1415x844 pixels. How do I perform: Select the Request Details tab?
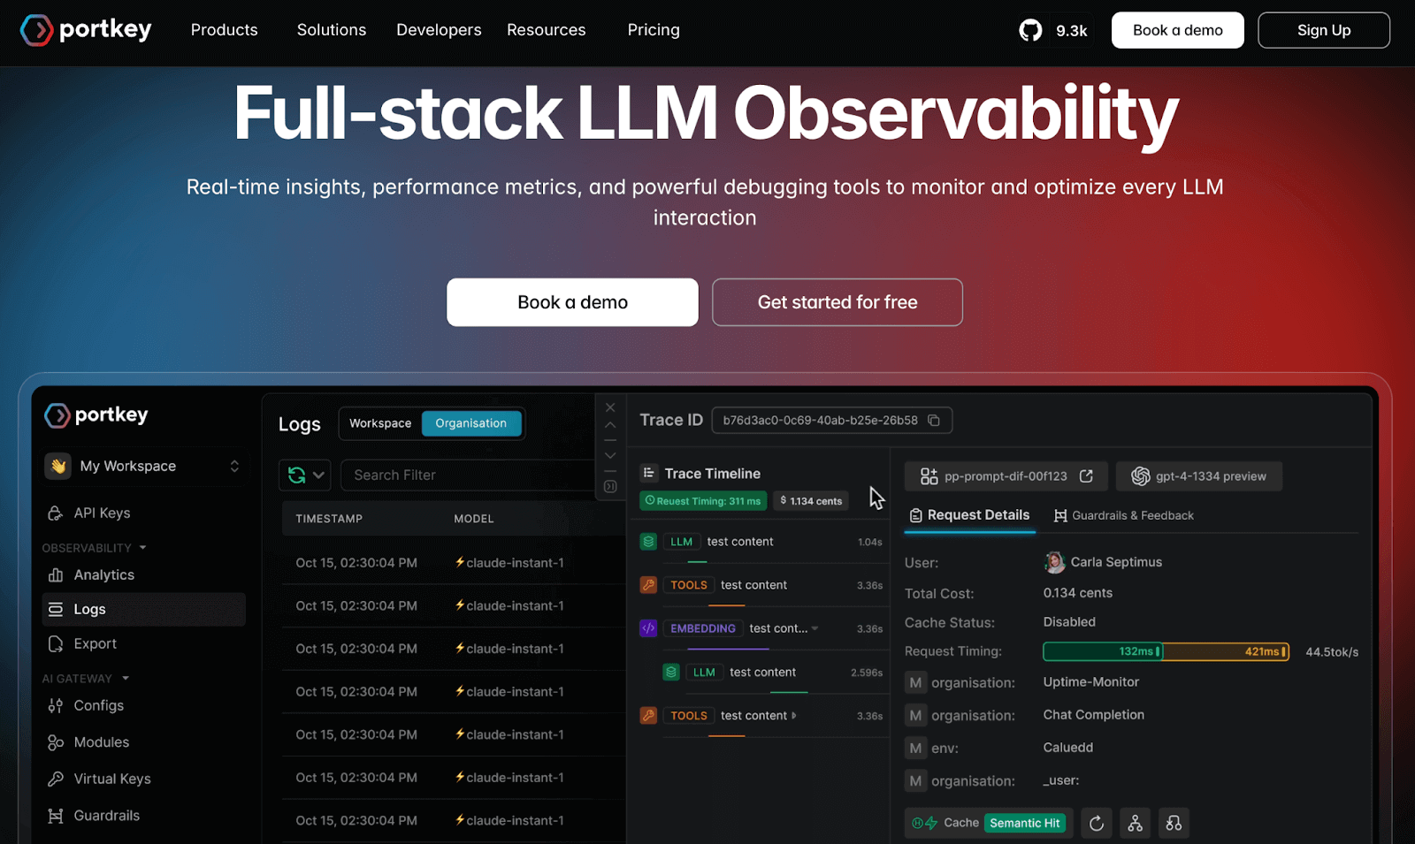(x=969, y=515)
